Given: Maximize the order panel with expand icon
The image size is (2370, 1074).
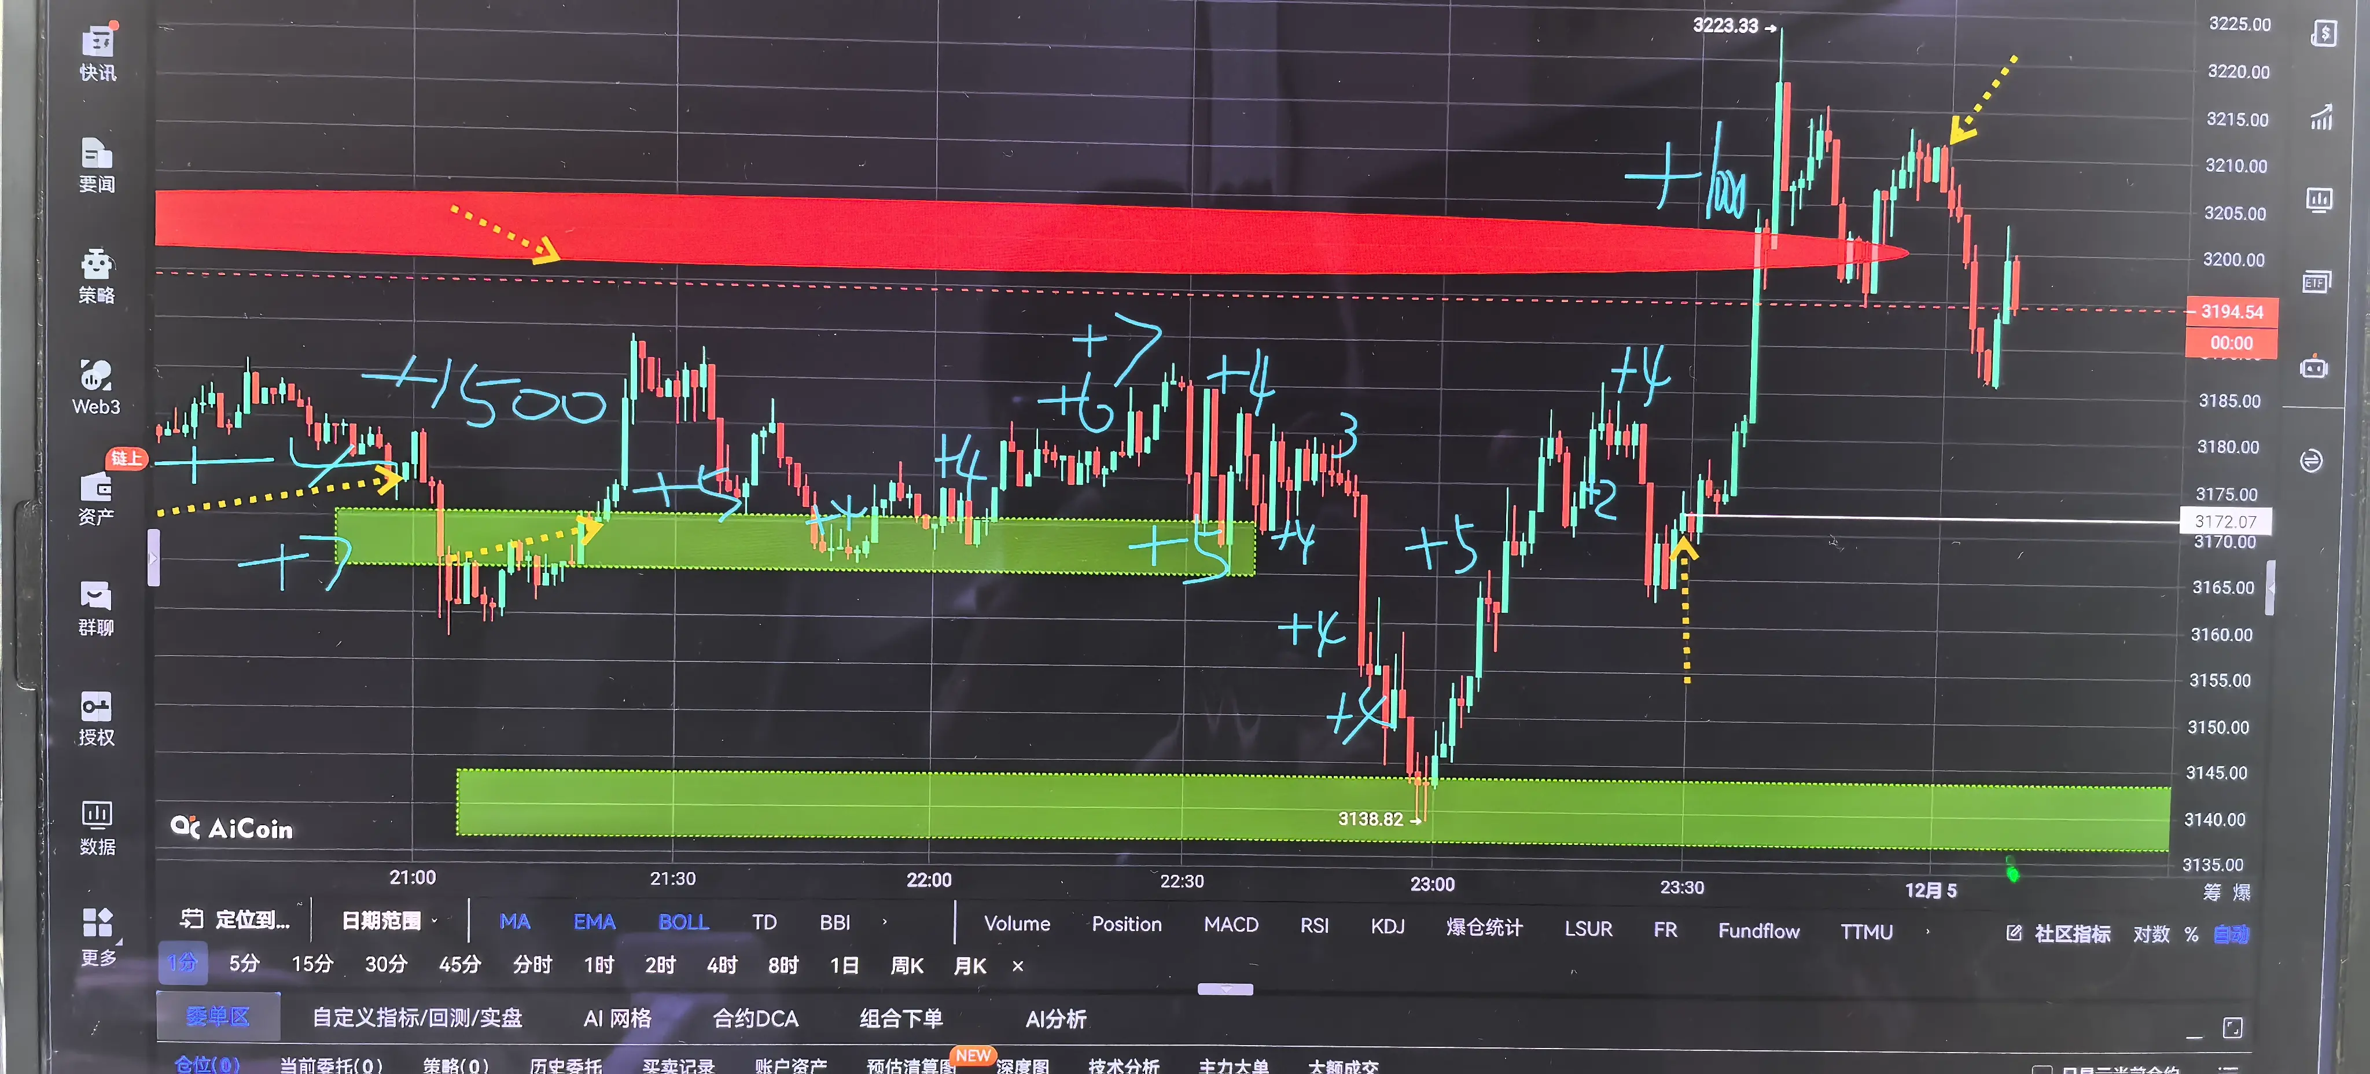Looking at the screenshot, I should click(x=2232, y=1027).
